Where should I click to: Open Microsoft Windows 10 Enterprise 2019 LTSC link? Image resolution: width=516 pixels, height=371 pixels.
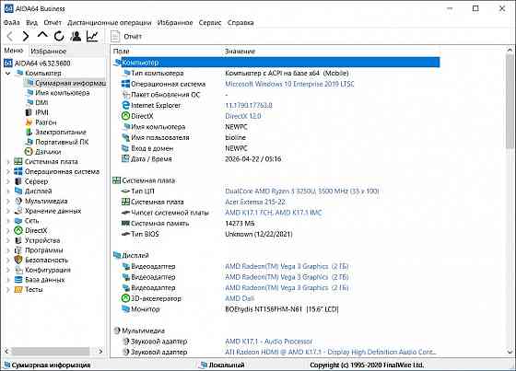coord(289,84)
